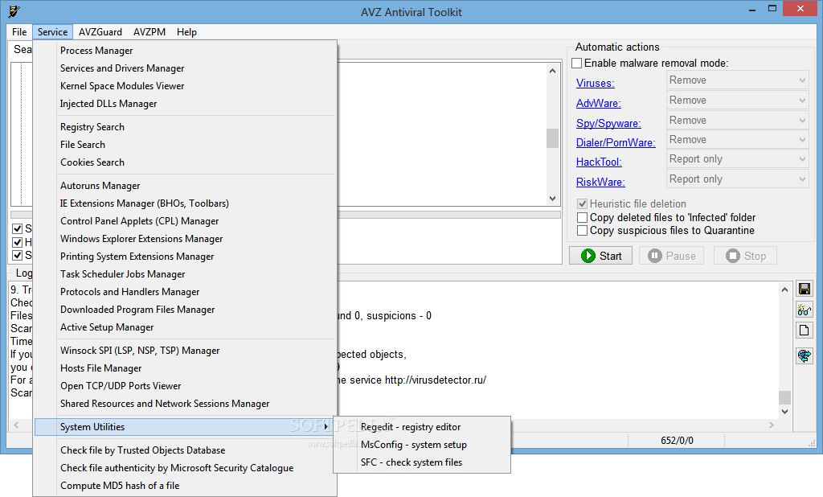Click the Pause button
This screenshot has width=823, height=497.
pyautogui.click(x=671, y=256)
